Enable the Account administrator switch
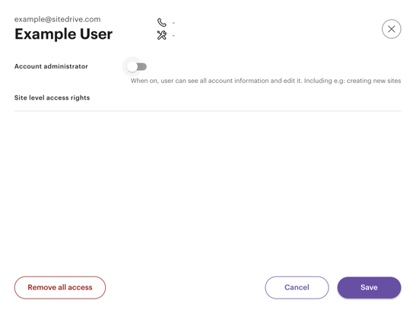The height and width of the screenshot is (313, 416). tap(136, 67)
